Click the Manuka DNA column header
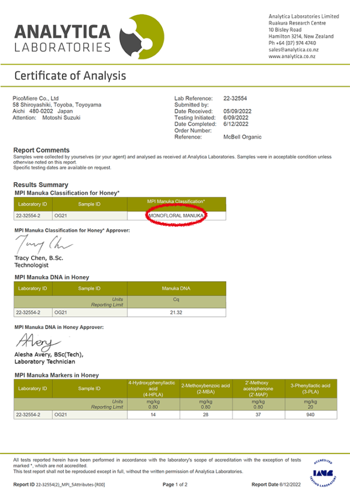This screenshot has width=350, height=495. coord(177,289)
